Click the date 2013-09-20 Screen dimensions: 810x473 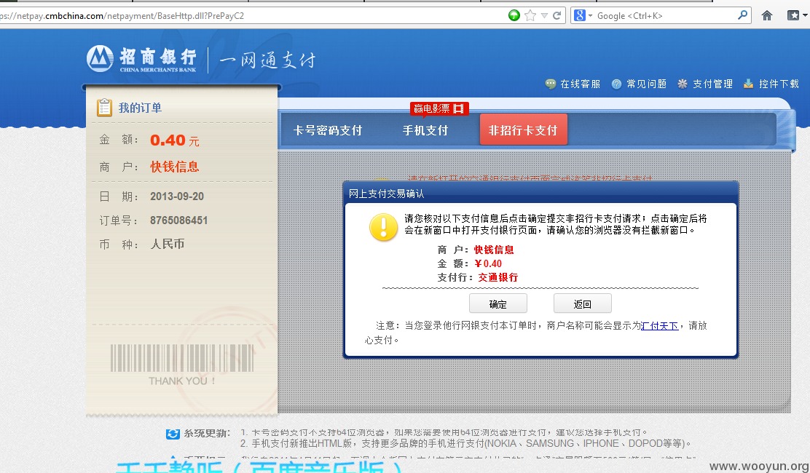[177, 196]
